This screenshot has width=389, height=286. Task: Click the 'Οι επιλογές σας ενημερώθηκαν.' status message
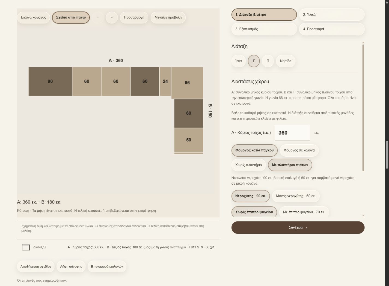point(42,281)
